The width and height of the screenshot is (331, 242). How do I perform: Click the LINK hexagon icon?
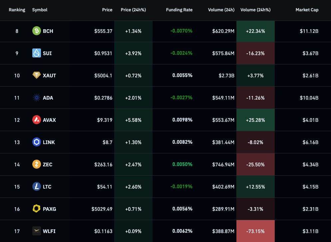click(x=37, y=142)
